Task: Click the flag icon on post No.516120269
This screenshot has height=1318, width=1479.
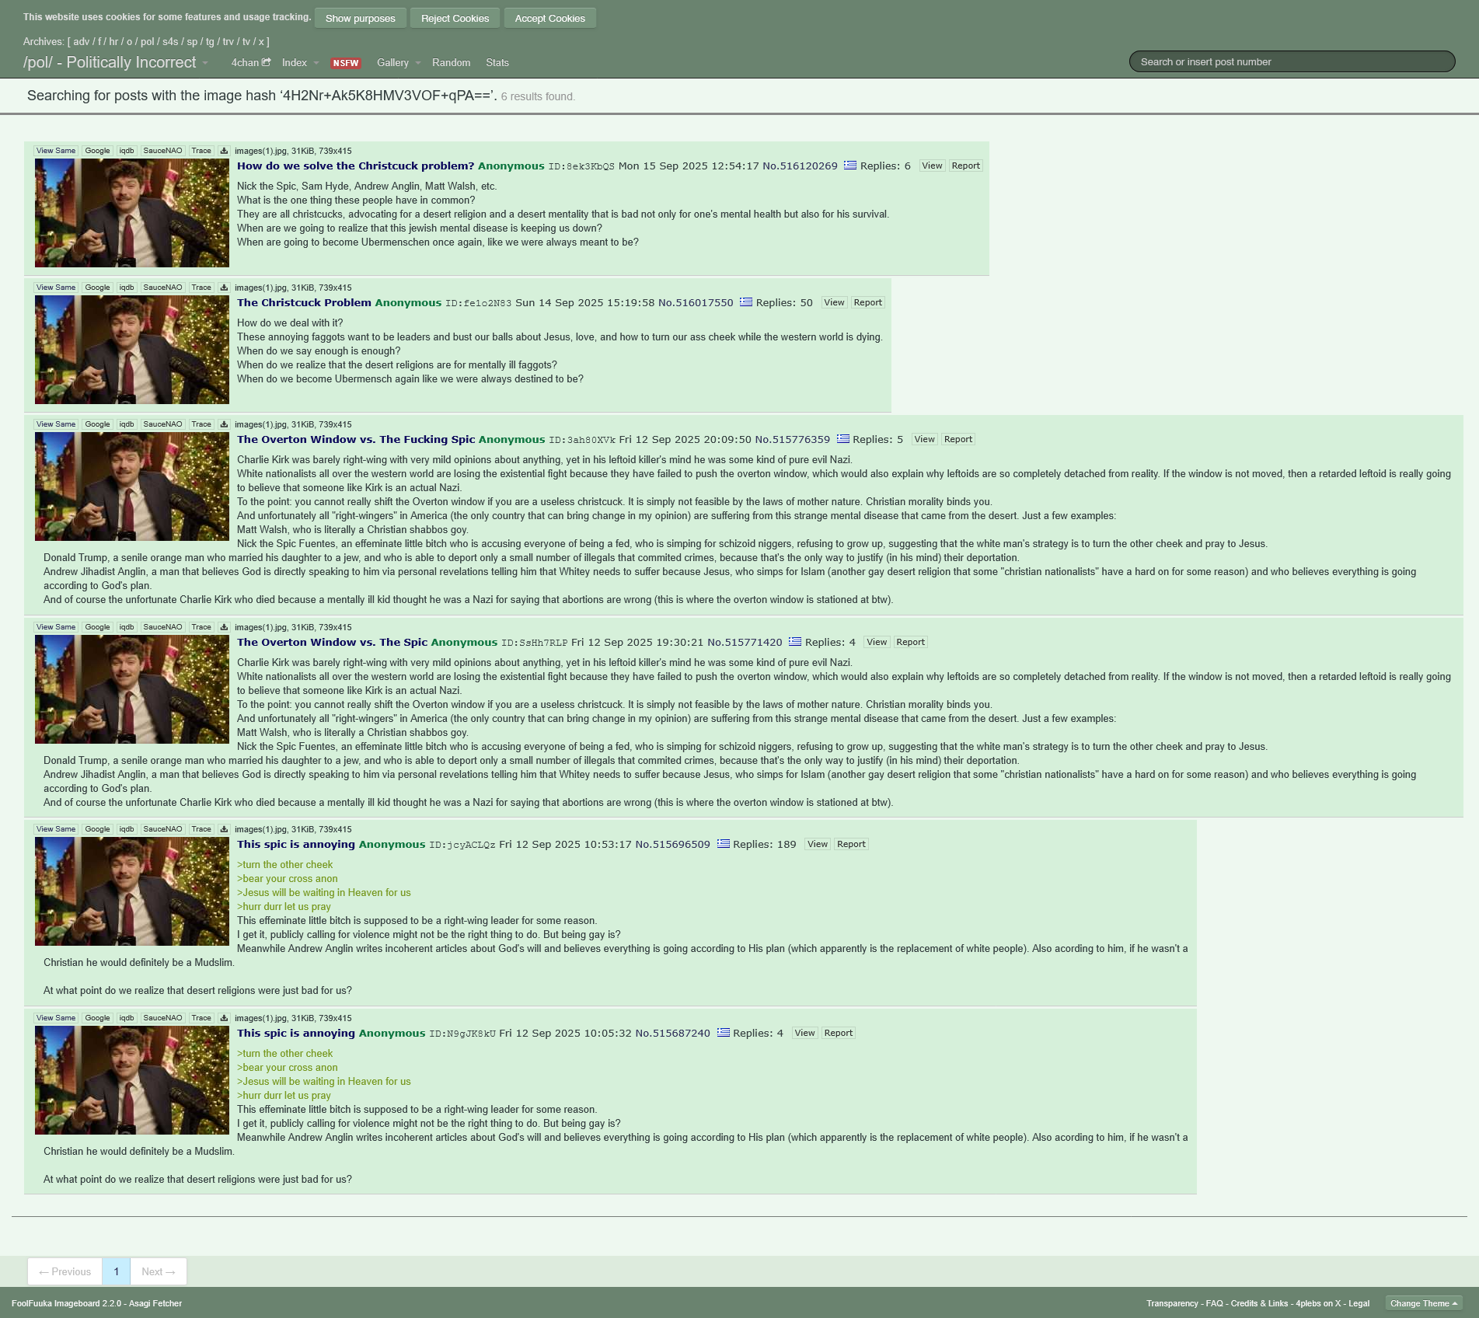Action: pyautogui.click(x=850, y=166)
